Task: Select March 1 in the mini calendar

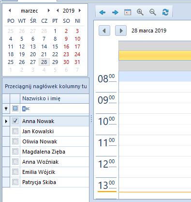Action: coord(55,31)
